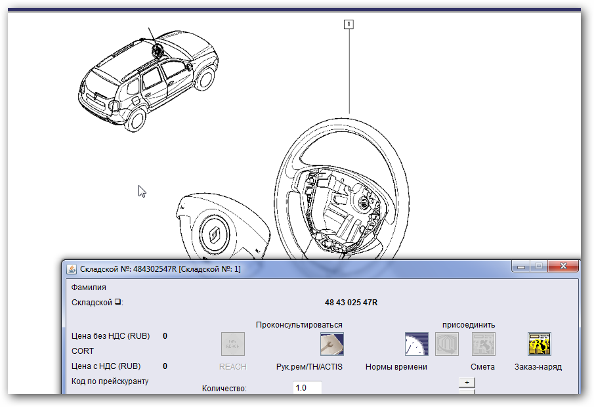Click the dialog title bar text
Screen dimensions: 594x407
click(x=160, y=269)
